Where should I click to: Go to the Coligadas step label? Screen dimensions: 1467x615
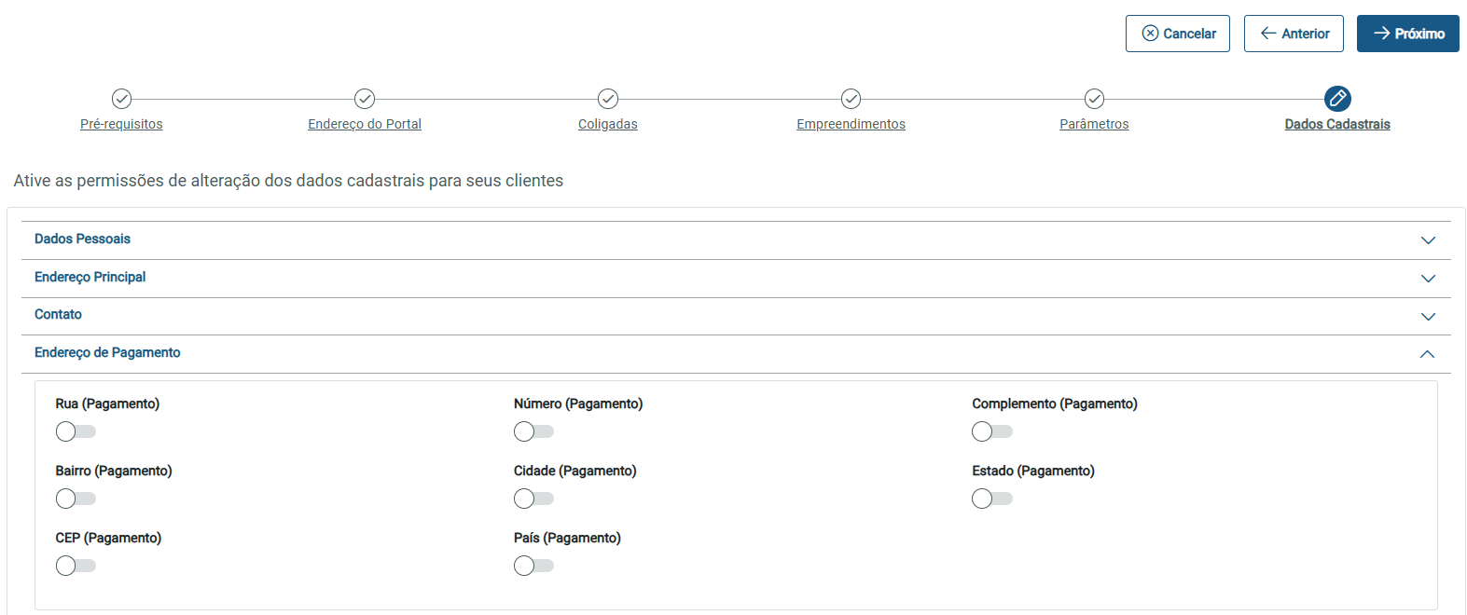[x=608, y=124]
